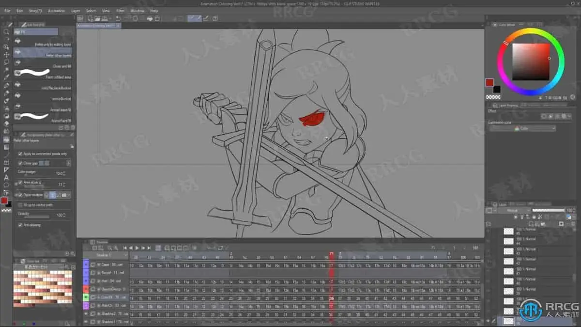Expand the Refer multiple options arrow

coord(69,195)
